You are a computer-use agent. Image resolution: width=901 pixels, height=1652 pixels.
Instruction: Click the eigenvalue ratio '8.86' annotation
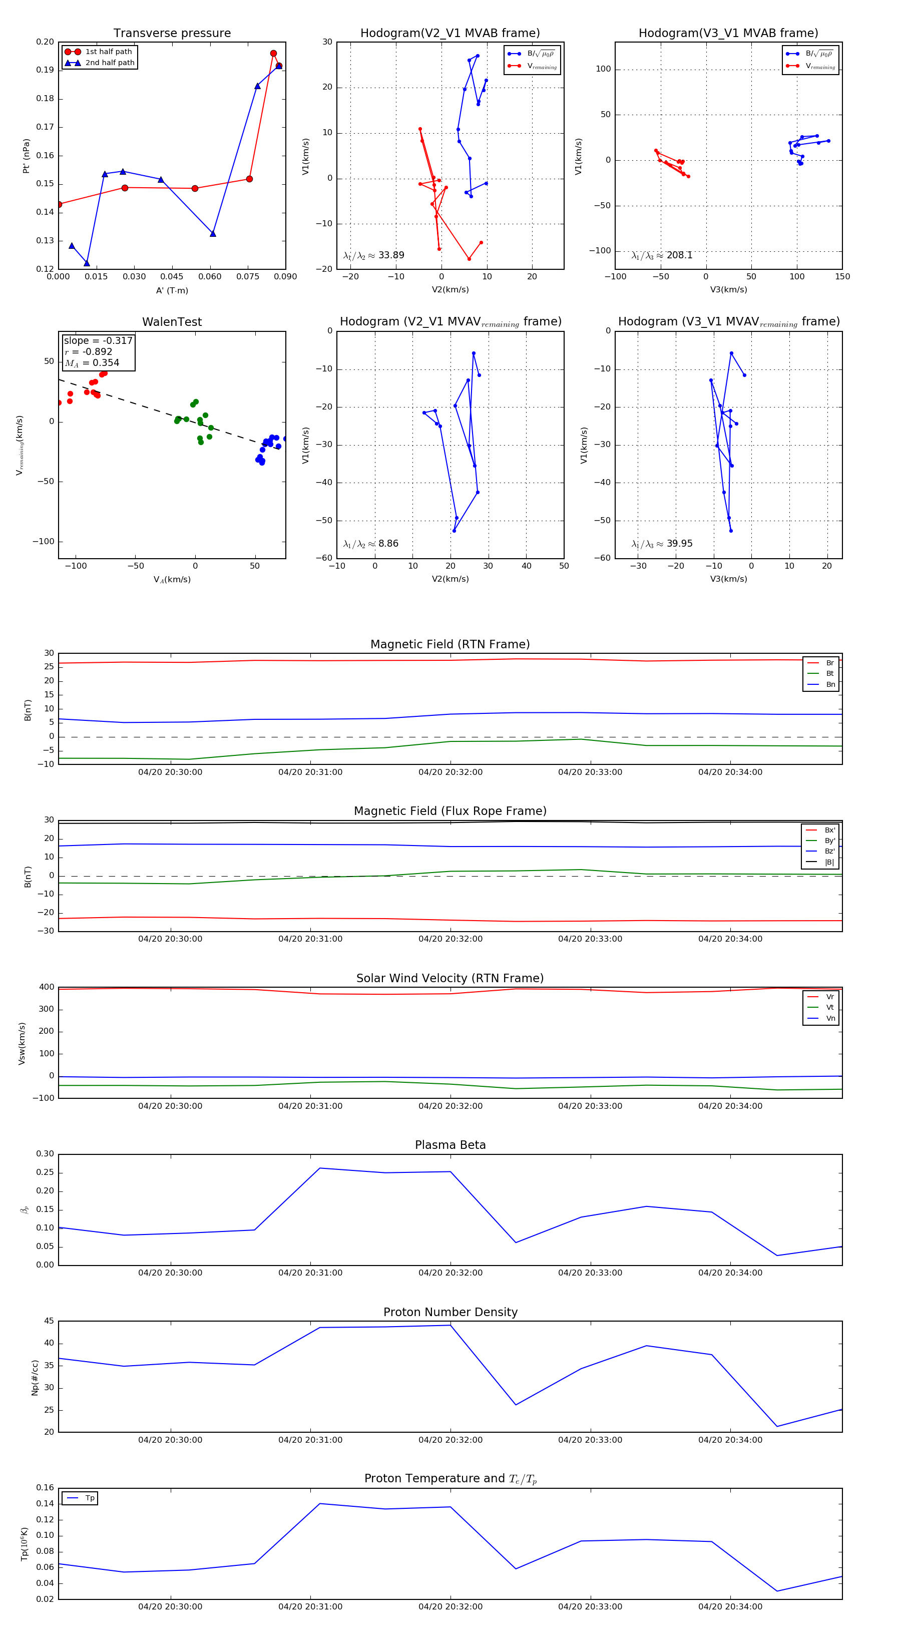370,544
